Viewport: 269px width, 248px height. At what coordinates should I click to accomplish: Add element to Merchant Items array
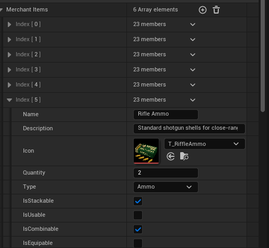pyautogui.click(x=203, y=10)
